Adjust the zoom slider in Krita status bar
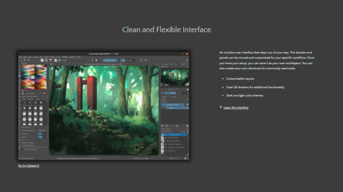Image resolution: width=343 pixels, height=192 pixels. (180, 158)
